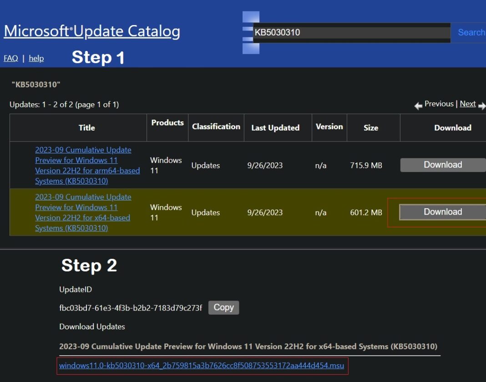Download the arm64-based Systems update
The width and height of the screenshot is (486, 382).
click(x=442, y=165)
